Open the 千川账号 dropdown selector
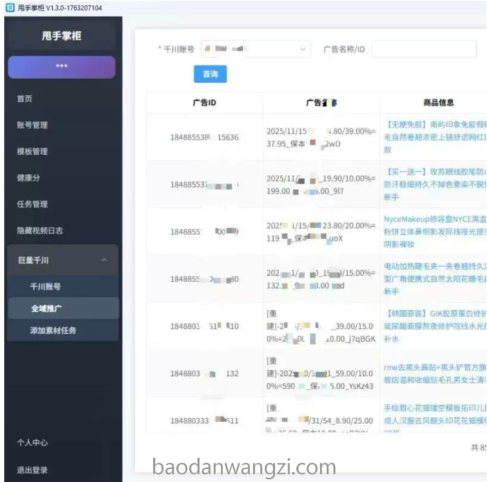The height and width of the screenshot is (482, 487). (x=256, y=49)
